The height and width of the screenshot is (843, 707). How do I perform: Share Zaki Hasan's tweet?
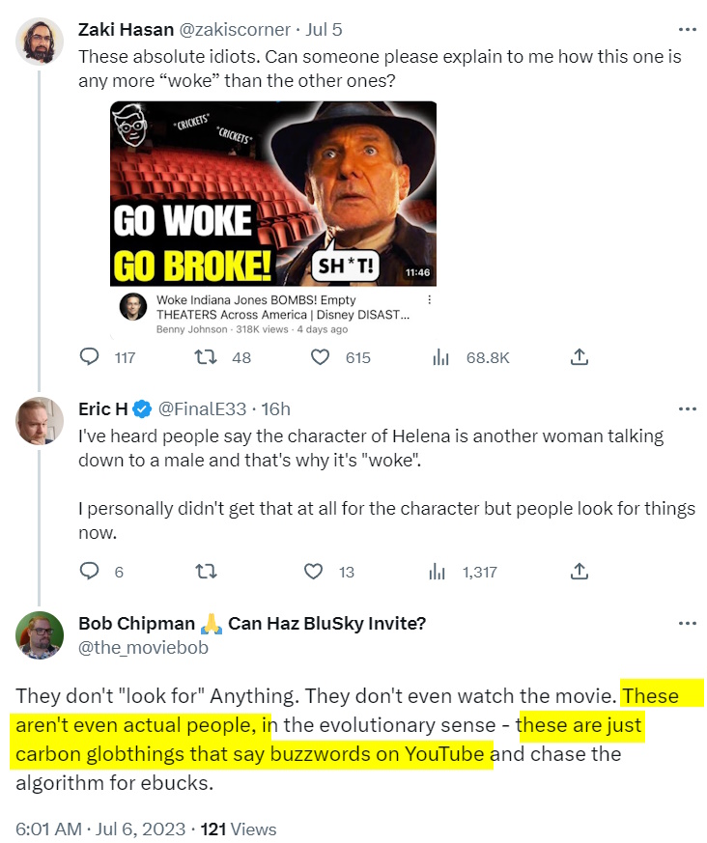pyautogui.click(x=579, y=357)
